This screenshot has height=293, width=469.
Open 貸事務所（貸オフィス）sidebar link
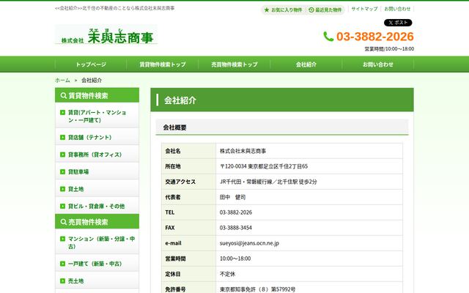(97, 155)
